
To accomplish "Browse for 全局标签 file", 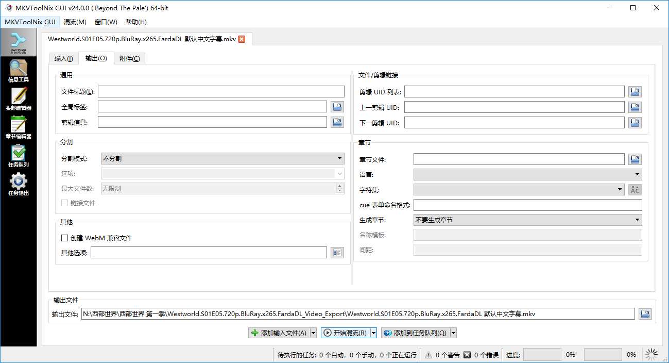I will pos(337,107).
